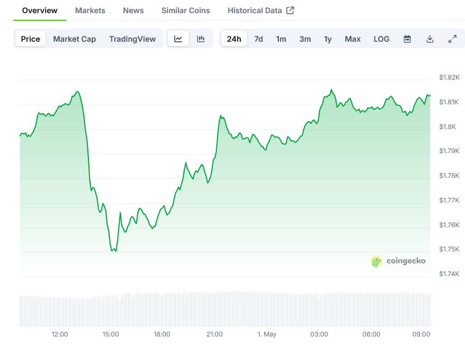Viewport: 465px width, 348px height.
Task: Switch to the candlestick chart icon
Action: (200, 38)
